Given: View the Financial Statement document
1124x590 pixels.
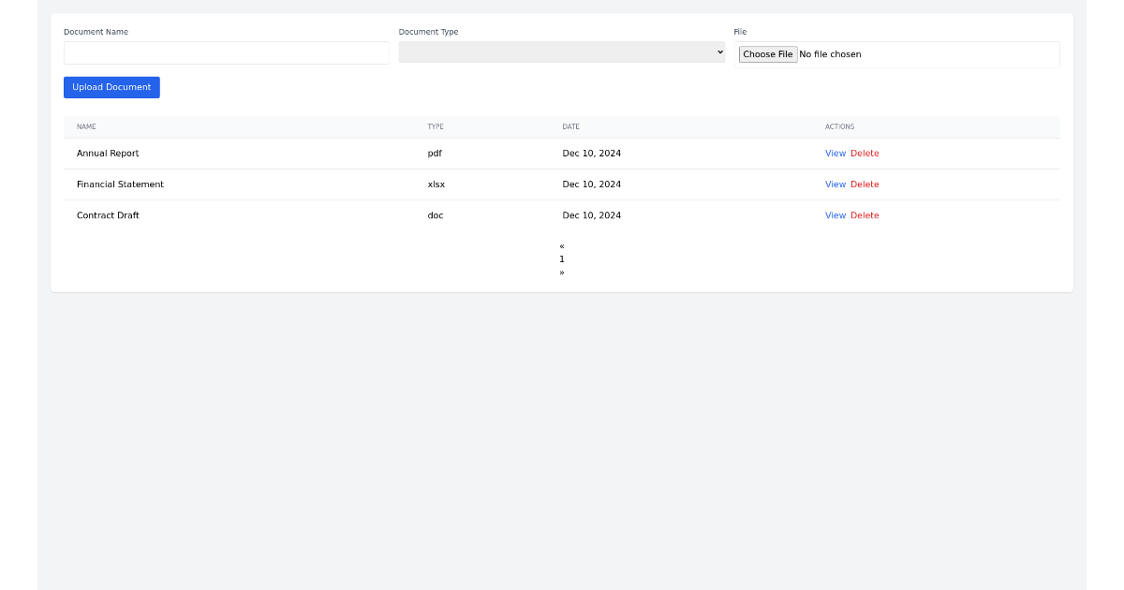Looking at the screenshot, I should [x=835, y=184].
